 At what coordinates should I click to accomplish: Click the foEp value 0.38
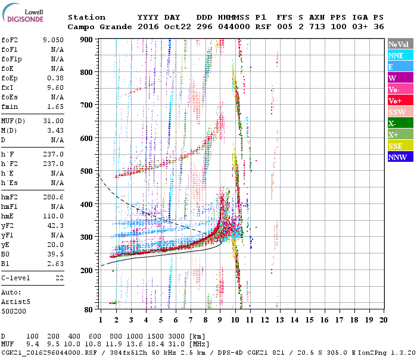tap(55, 78)
